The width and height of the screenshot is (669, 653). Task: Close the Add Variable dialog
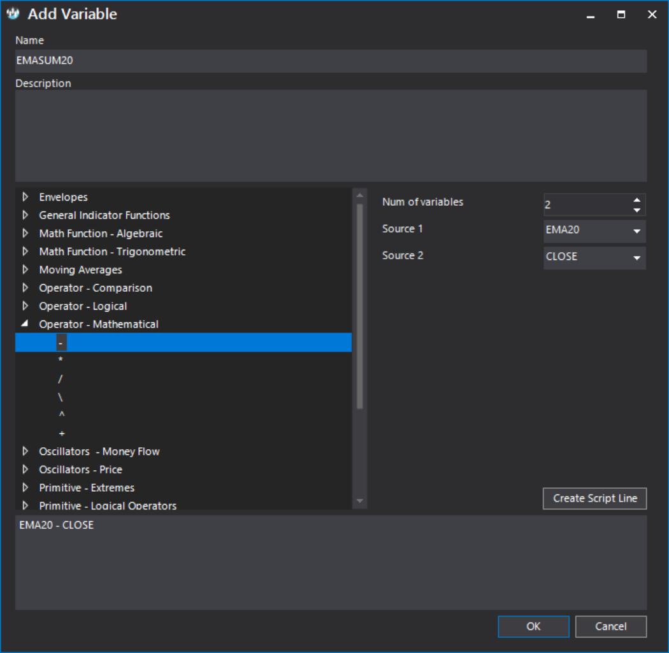[x=652, y=15]
